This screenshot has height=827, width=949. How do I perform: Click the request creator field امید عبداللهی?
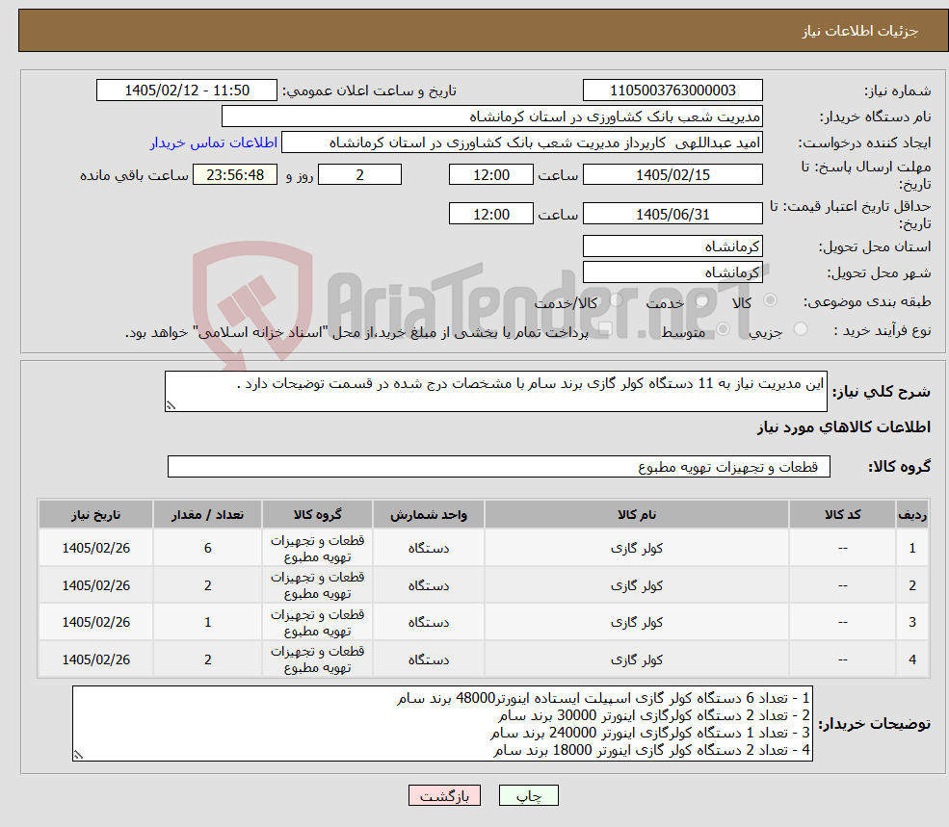521,142
